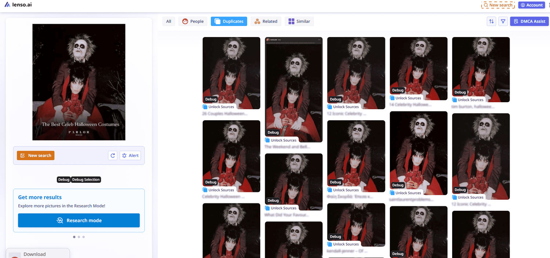Click Debug badge on '14 Celebrity Hallowe...' image
This screenshot has height=258, width=550.
click(398, 91)
